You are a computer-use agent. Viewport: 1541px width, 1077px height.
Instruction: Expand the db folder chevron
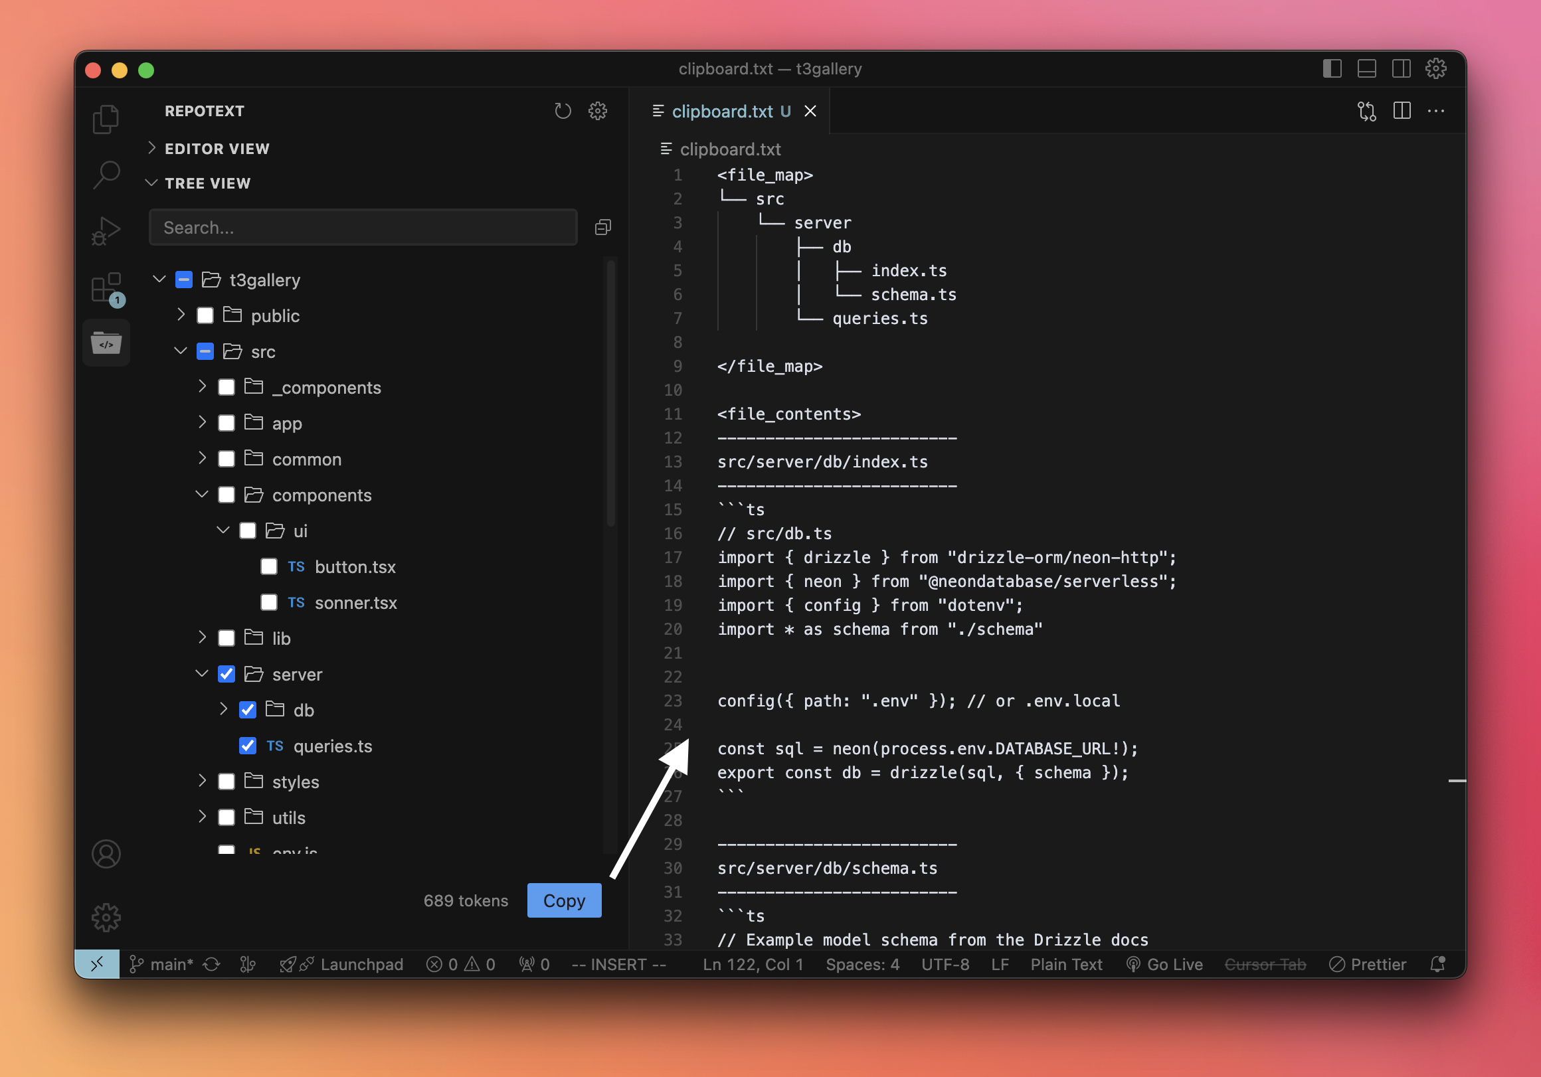(x=223, y=709)
